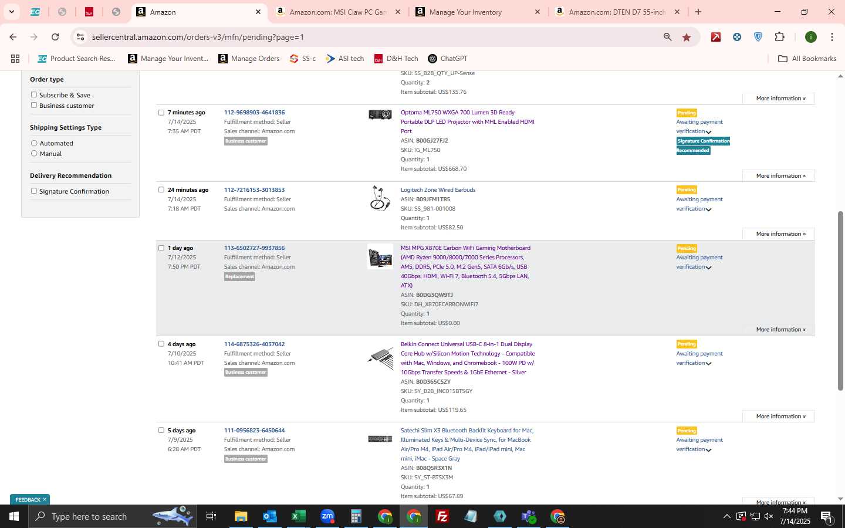This screenshot has width=845, height=528.
Task: Close the FEEDBACK widget with its X
Action: pos(45,499)
